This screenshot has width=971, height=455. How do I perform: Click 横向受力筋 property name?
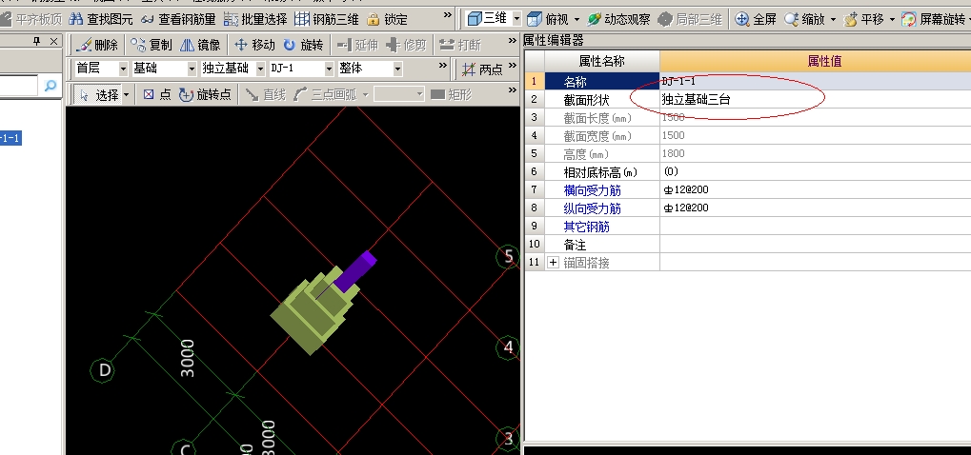[592, 190]
